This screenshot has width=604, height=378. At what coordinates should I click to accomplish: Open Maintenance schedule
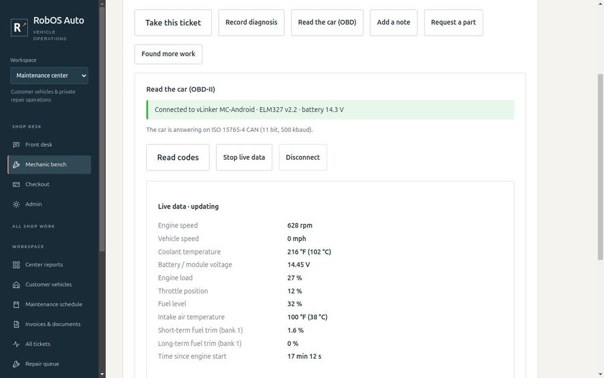50,304
